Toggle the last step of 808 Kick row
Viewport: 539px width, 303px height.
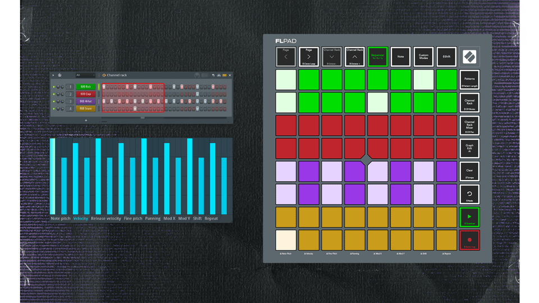pos(225,86)
